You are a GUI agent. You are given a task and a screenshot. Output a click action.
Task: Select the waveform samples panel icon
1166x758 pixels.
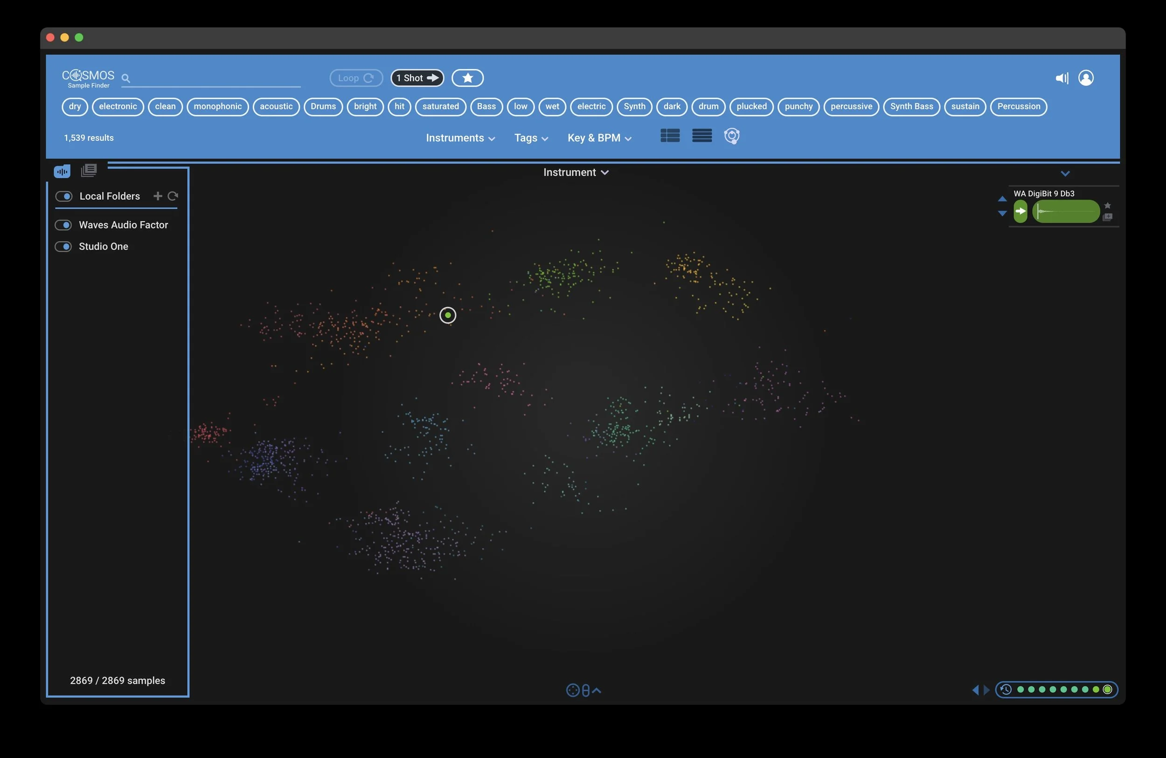coord(62,171)
